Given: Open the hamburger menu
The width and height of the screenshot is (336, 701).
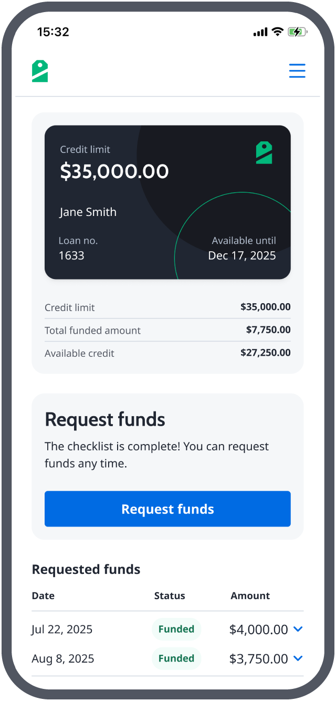Looking at the screenshot, I should coord(297,71).
